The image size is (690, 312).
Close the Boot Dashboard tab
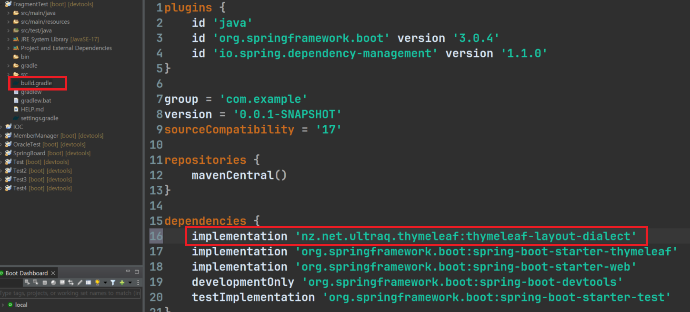coord(53,273)
